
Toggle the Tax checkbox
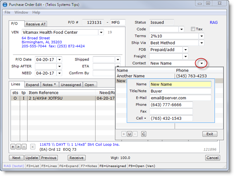193,29
